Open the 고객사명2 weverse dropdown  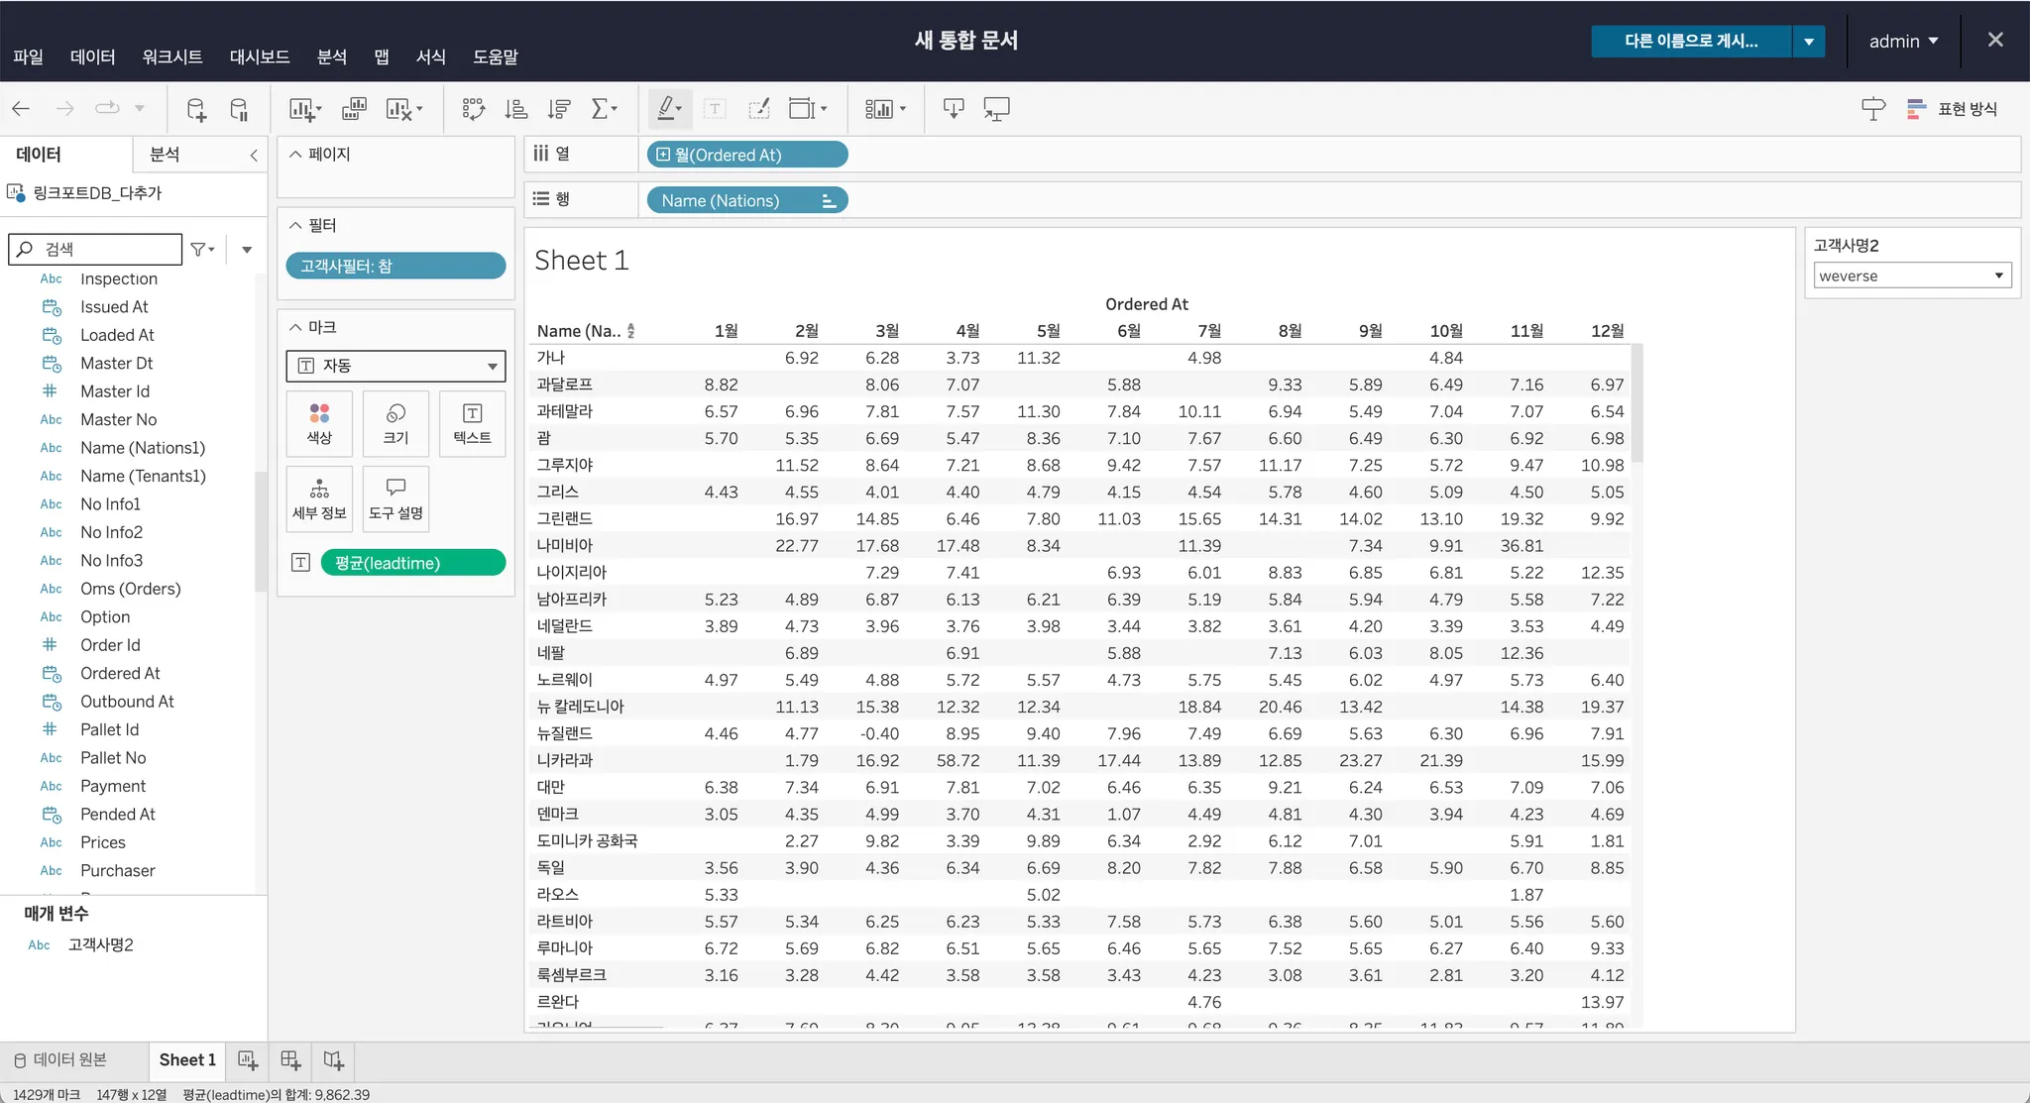tap(1911, 276)
